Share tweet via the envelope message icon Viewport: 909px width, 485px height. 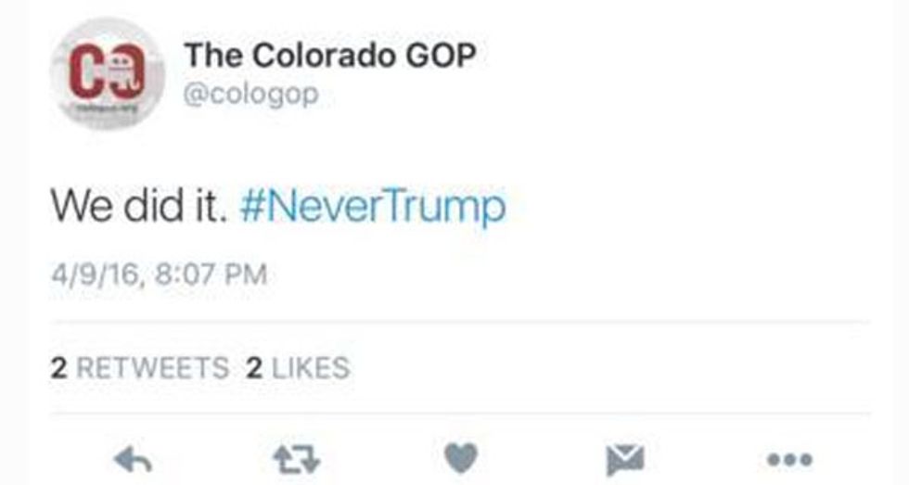(x=625, y=460)
